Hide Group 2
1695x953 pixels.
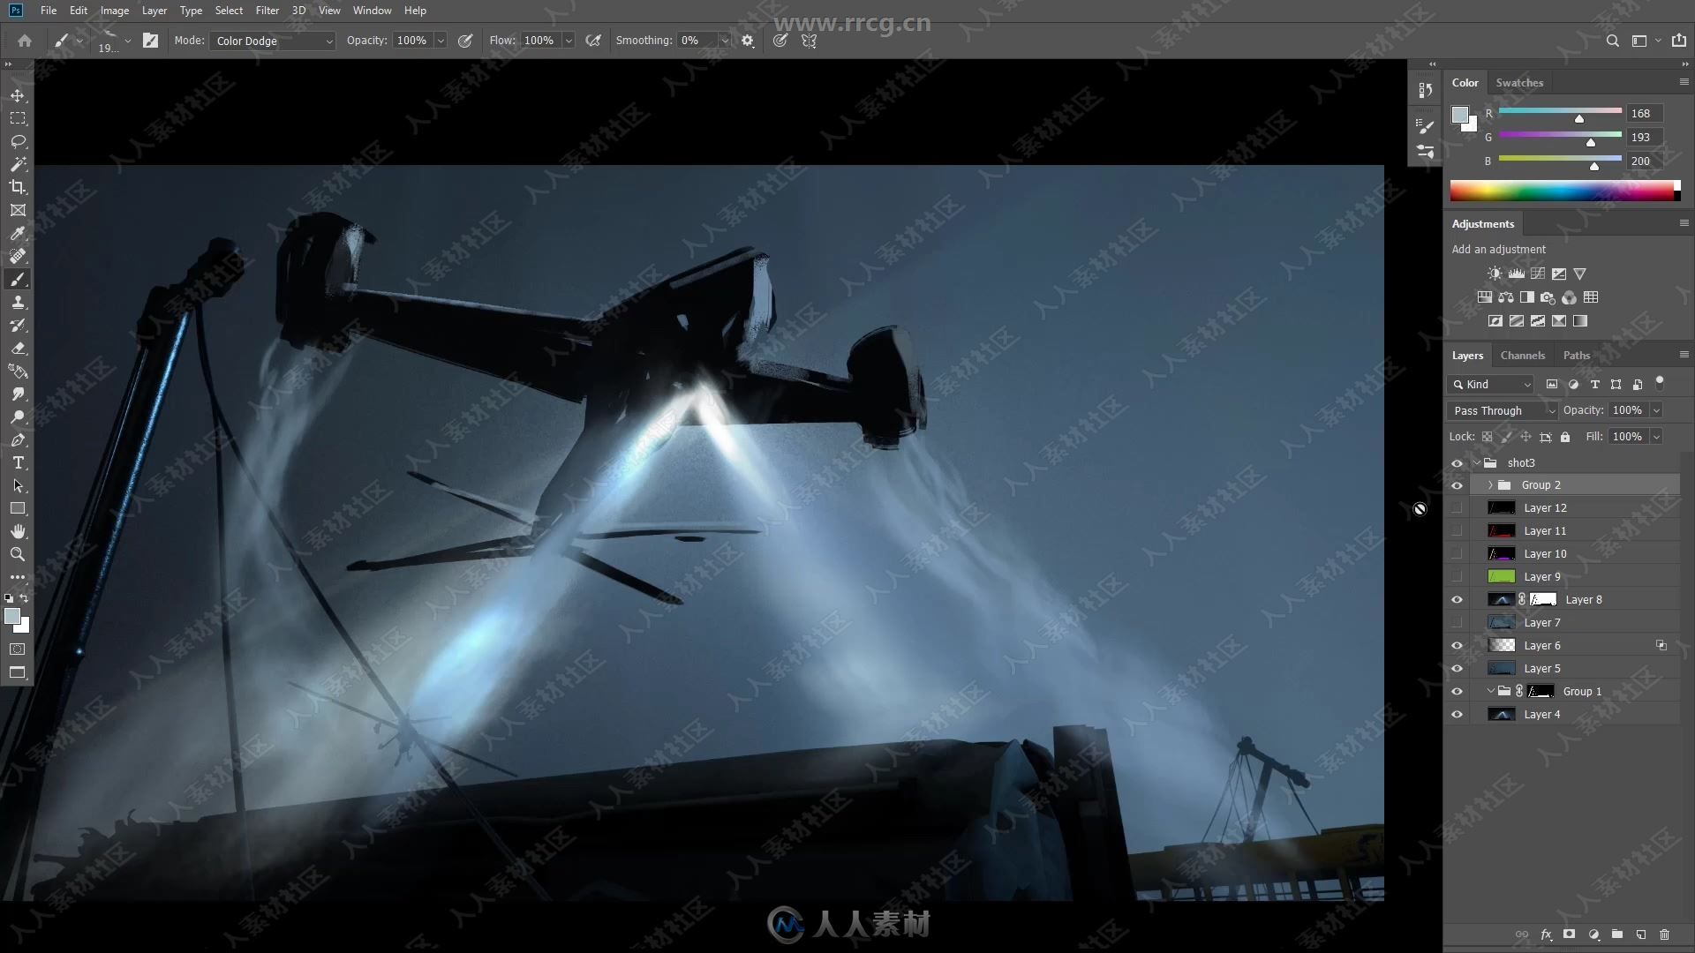tap(1457, 485)
